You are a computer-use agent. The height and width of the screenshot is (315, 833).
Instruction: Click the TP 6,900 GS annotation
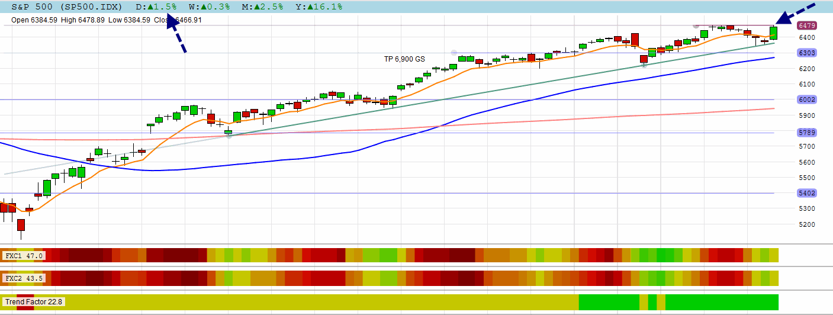tap(404, 59)
